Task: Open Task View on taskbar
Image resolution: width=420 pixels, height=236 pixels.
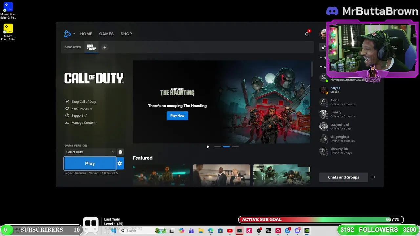Action: (x=171, y=231)
